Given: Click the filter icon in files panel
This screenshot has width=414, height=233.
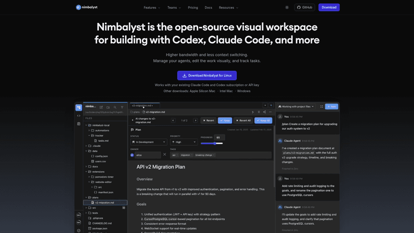Looking at the screenshot, I should tap(122, 107).
